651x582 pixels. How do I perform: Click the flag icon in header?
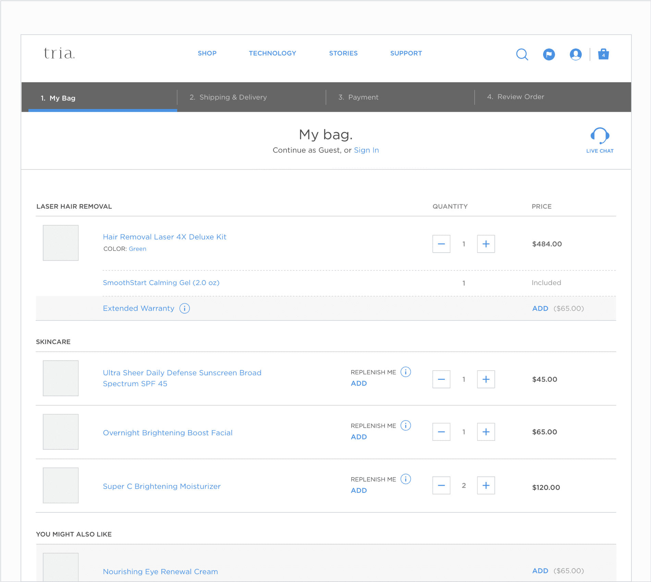(x=549, y=54)
